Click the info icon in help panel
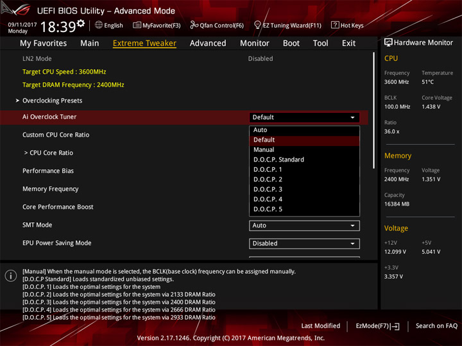Screen dimensions: 462x346 [x=11, y=276]
